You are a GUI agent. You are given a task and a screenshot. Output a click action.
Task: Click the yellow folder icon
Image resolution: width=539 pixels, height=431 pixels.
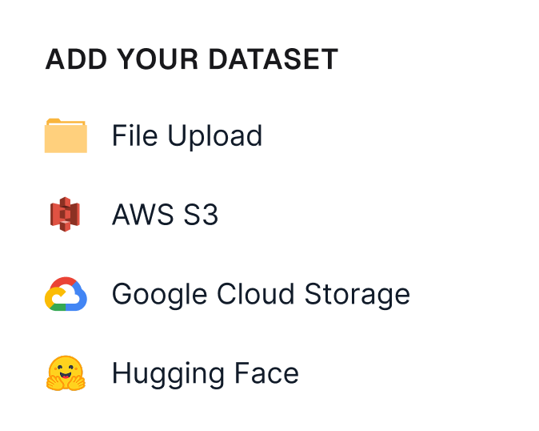tap(66, 135)
